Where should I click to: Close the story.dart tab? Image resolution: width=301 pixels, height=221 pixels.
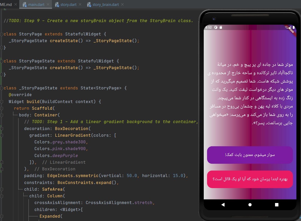[80, 4]
